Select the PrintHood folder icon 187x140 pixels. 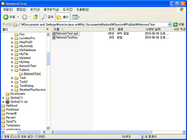pos(3,110)
